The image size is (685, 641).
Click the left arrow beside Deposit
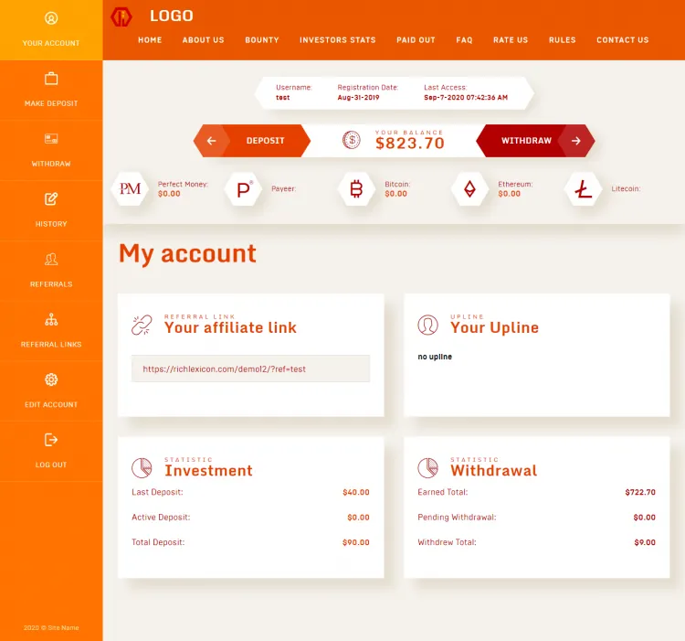[x=212, y=141]
